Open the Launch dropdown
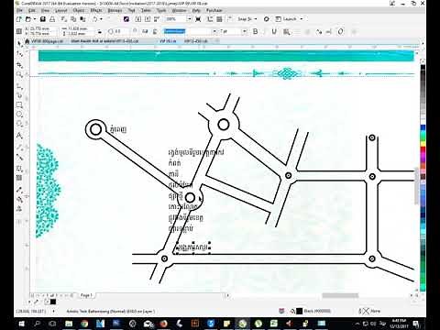This screenshot has height=330, width=440. point(289,19)
